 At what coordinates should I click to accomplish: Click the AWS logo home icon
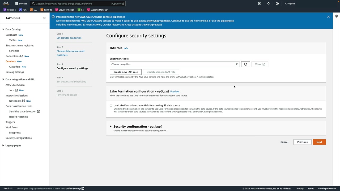tap(6, 3)
